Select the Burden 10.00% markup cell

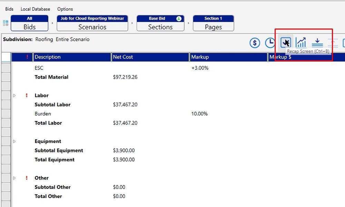199,114
